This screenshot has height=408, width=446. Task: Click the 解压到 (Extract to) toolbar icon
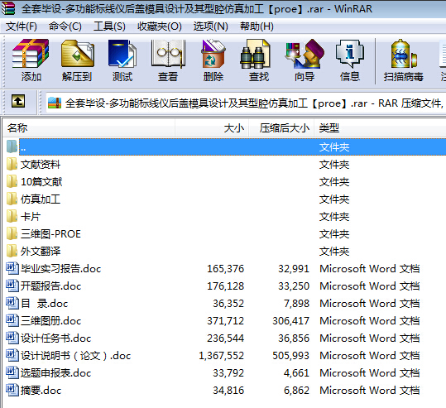click(78, 54)
